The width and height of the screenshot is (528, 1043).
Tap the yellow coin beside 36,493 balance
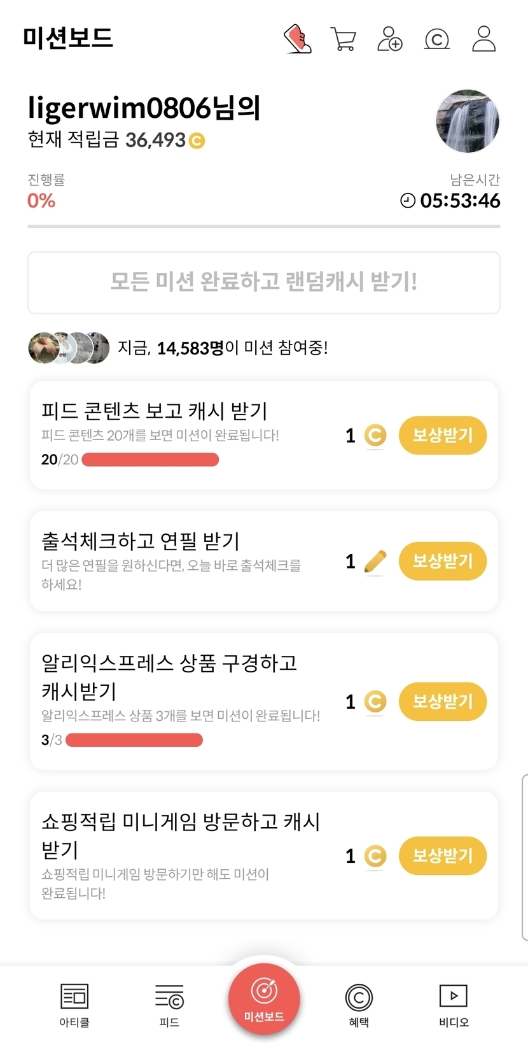[x=197, y=140]
